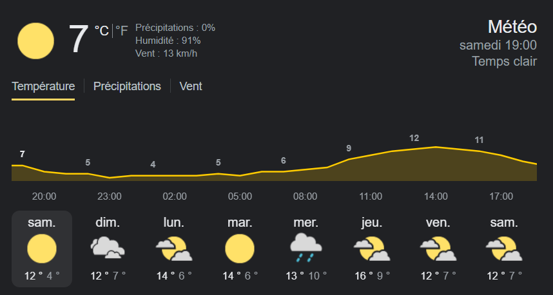
Task: Select the dim. day label
Action: click(x=108, y=223)
